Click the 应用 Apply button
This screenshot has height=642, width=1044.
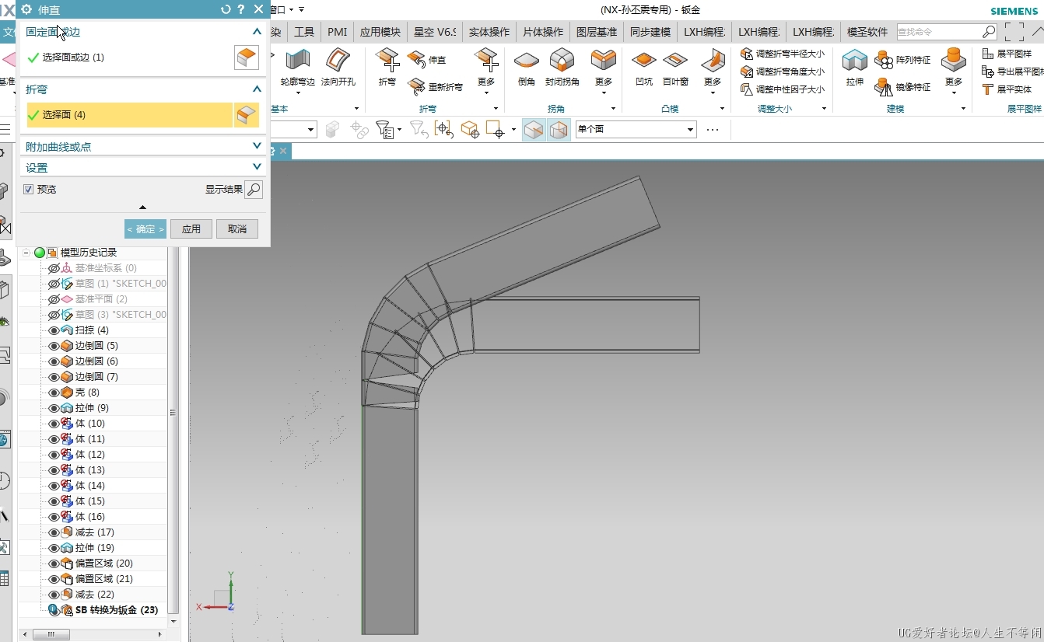pos(191,229)
